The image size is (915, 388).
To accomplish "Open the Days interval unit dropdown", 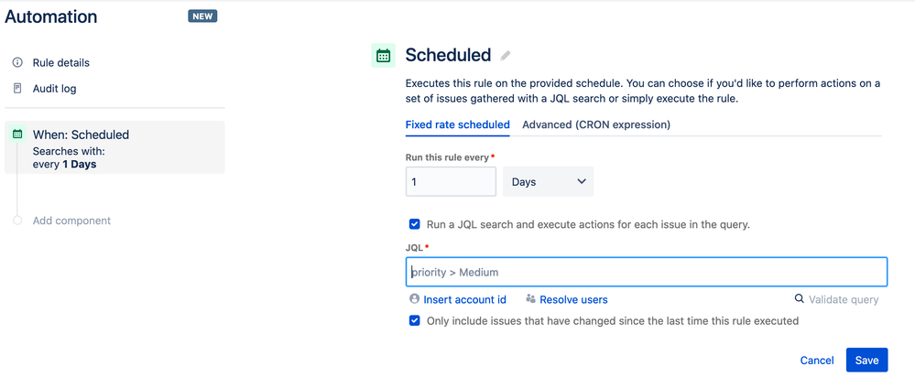I will (x=548, y=182).
